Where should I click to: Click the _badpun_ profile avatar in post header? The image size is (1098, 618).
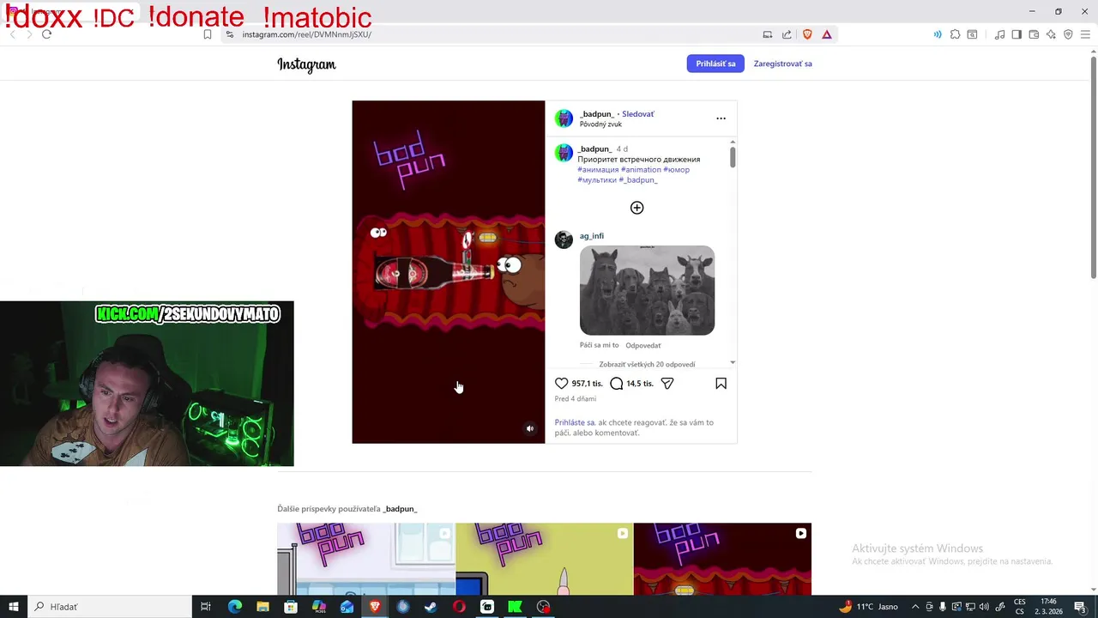[x=564, y=118]
